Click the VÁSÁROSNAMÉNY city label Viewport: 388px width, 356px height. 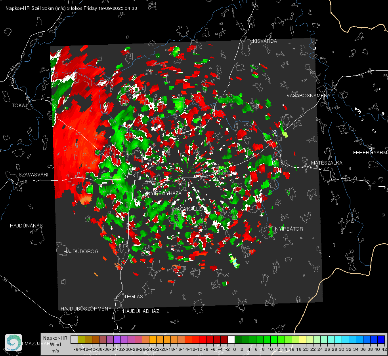[x=309, y=96]
